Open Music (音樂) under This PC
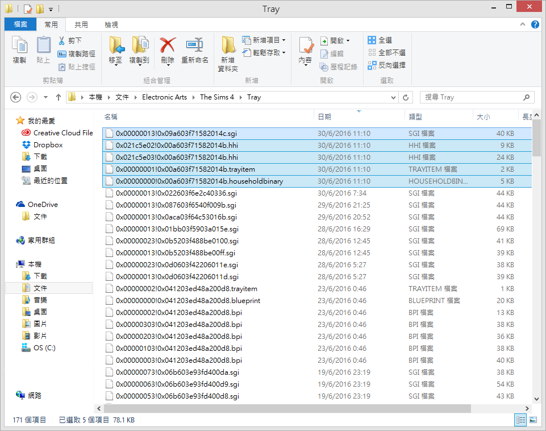The width and height of the screenshot is (546, 431). [x=35, y=300]
